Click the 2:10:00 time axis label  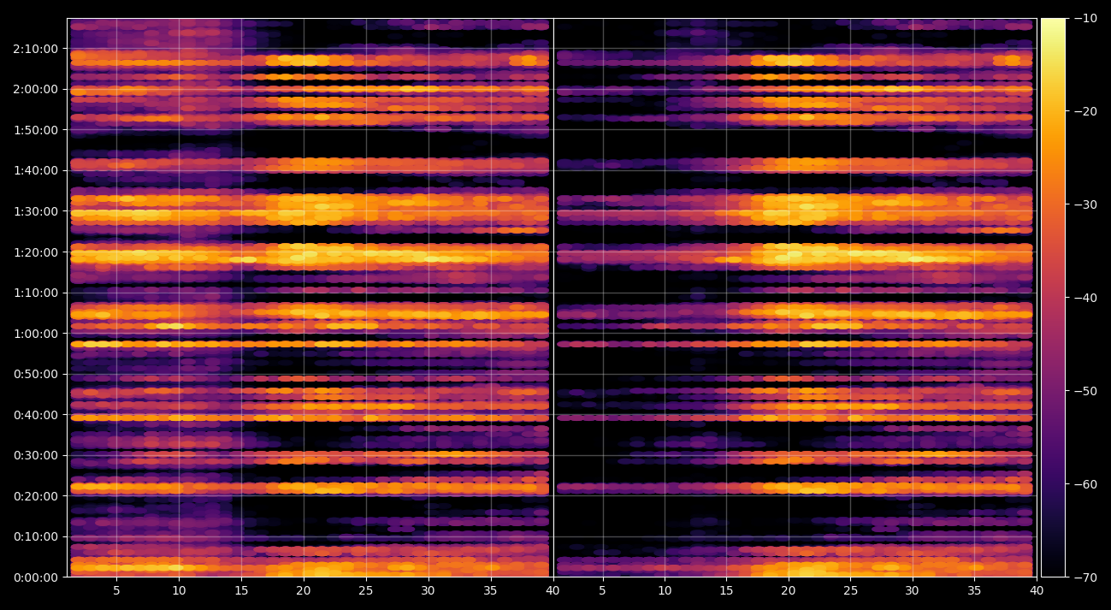click(35, 49)
